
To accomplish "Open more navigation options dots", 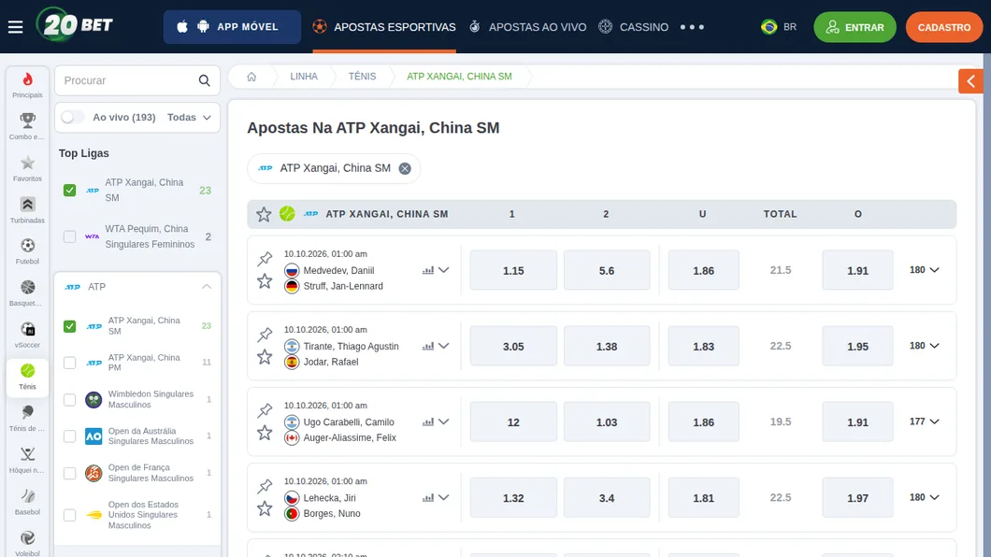I will point(692,27).
